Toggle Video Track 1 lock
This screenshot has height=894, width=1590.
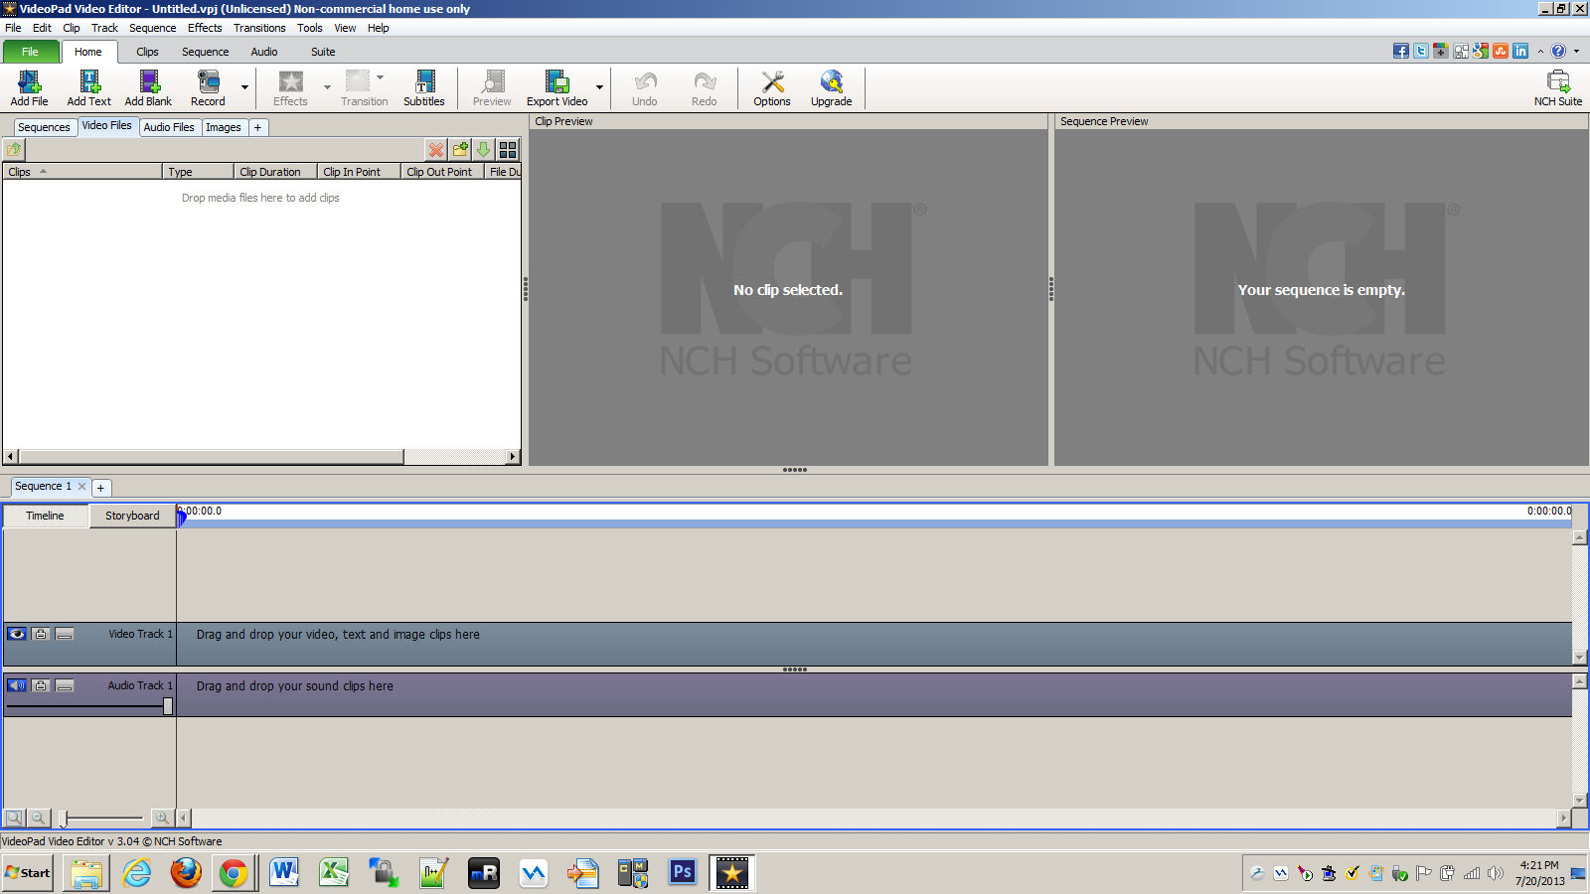coord(41,634)
